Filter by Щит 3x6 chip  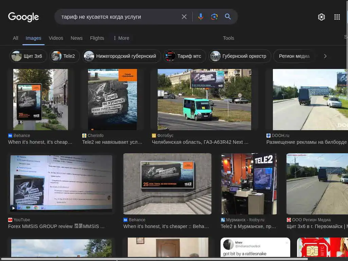point(29,56)
